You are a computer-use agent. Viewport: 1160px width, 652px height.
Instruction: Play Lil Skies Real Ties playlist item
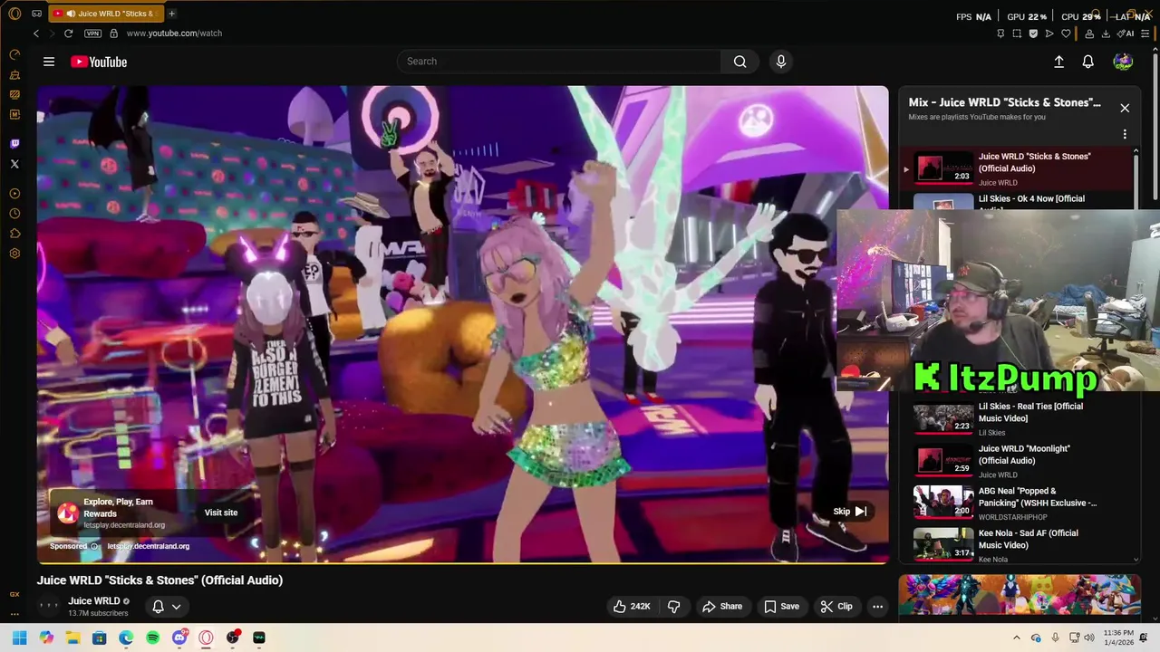click(1015, 418)
